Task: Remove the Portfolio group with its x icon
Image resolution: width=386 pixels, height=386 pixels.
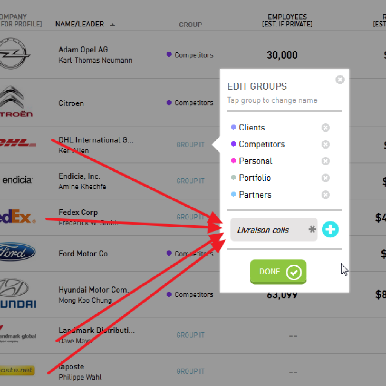Action: 326,178
